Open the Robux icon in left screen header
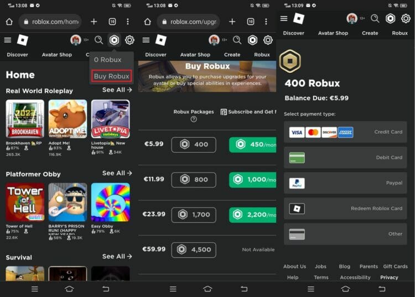The height and width of the screenshot is (297, 415). point(114,40)
